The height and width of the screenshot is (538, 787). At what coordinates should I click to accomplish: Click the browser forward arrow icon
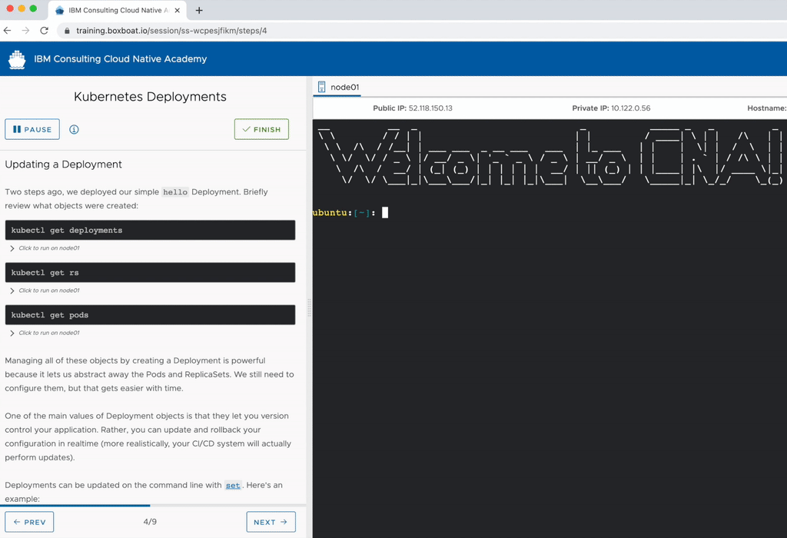(x=25, y=28)
